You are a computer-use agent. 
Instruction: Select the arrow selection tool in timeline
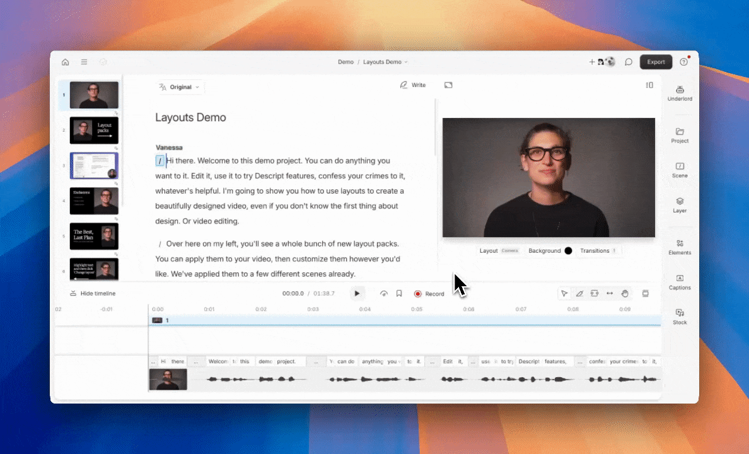click(564, 293)
